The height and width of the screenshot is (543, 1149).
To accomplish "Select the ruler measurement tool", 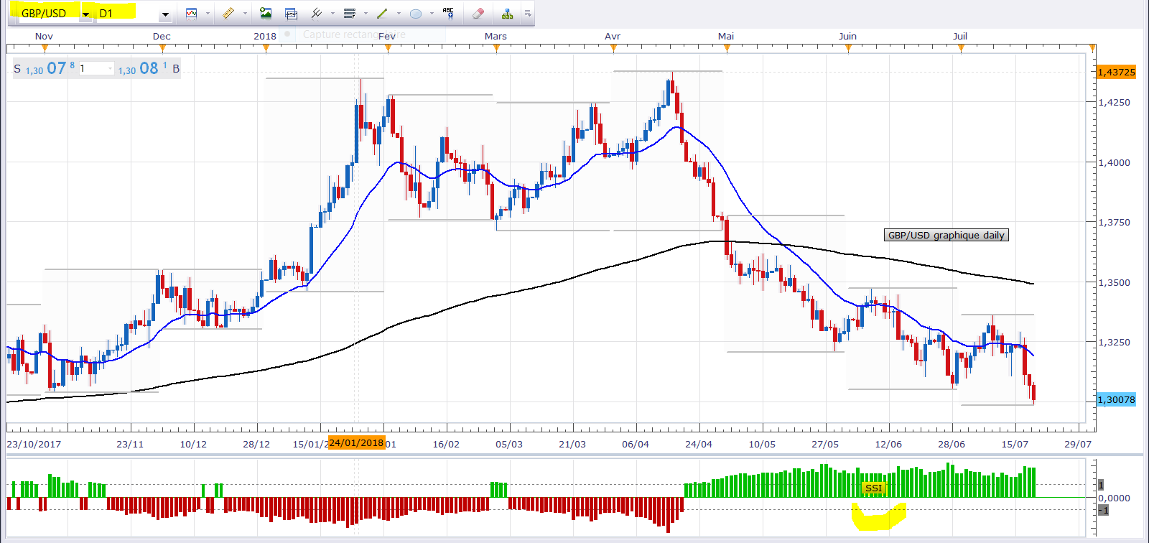I will [228, 13].
